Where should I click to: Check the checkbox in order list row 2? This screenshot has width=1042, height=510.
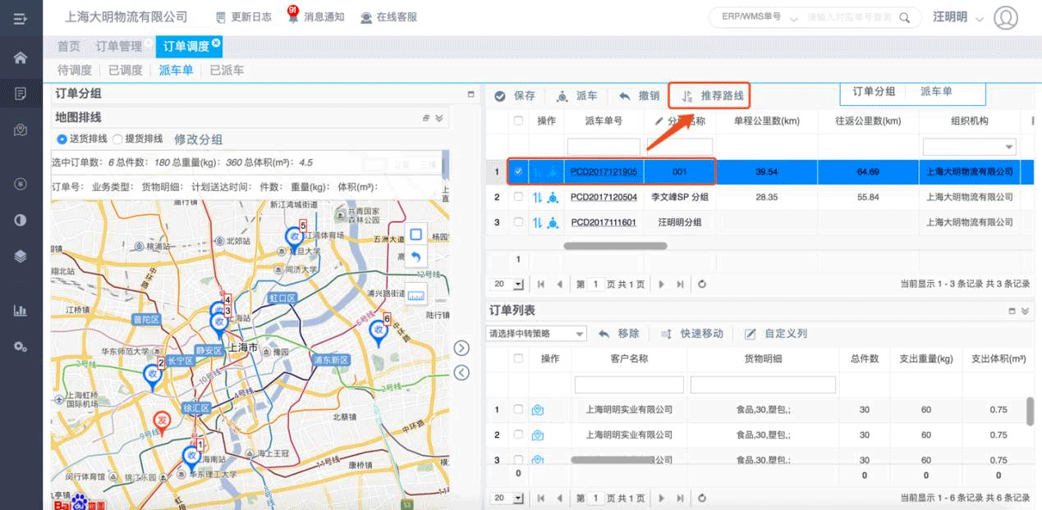517,435
